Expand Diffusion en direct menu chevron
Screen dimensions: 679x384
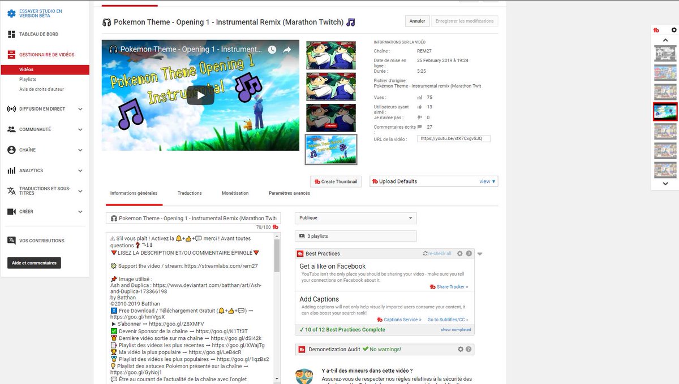click(x=80, y=109)
